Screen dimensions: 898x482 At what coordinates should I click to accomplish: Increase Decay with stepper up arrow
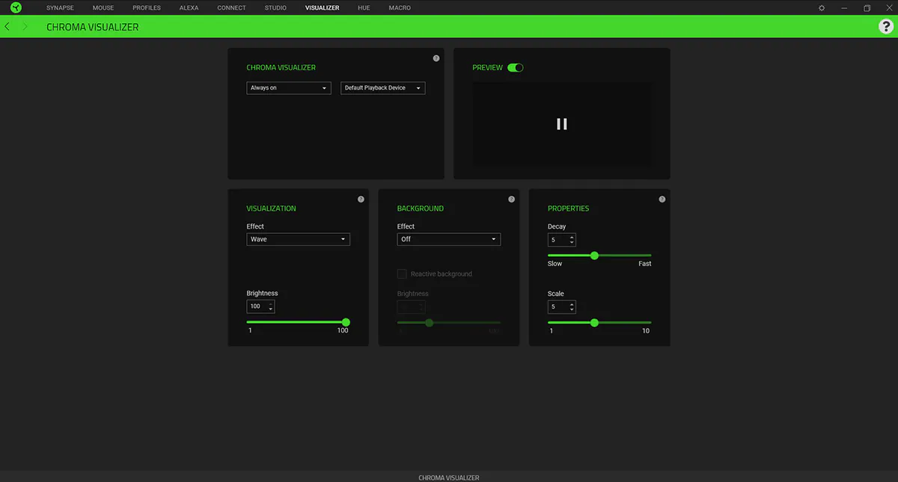click(572, 237)
